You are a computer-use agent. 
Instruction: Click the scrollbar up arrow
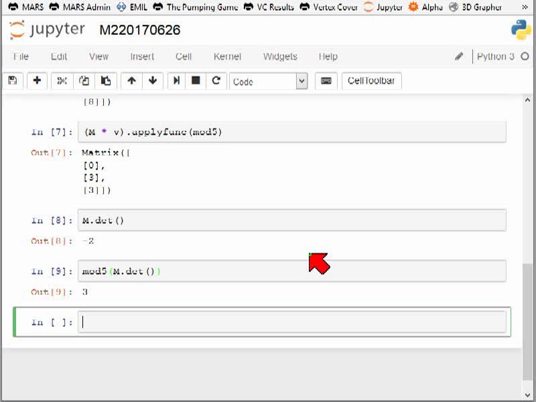pyautogui.click(x=527, y=100)
